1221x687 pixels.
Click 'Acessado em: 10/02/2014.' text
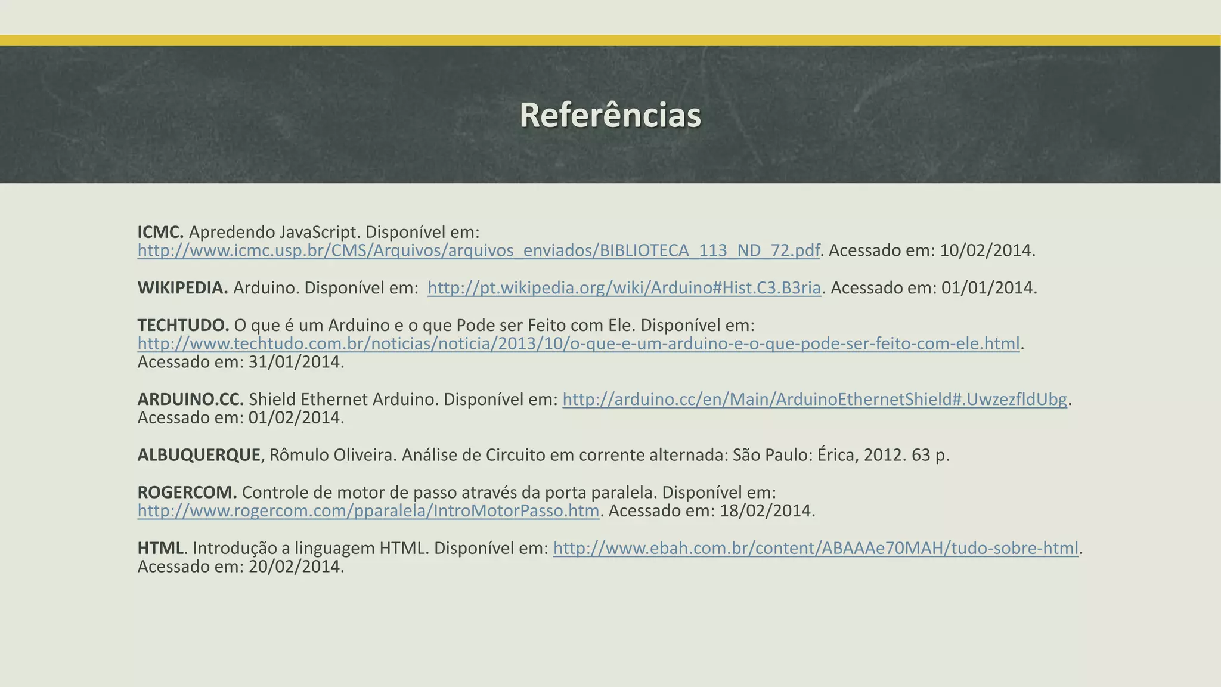pos(932,250)
